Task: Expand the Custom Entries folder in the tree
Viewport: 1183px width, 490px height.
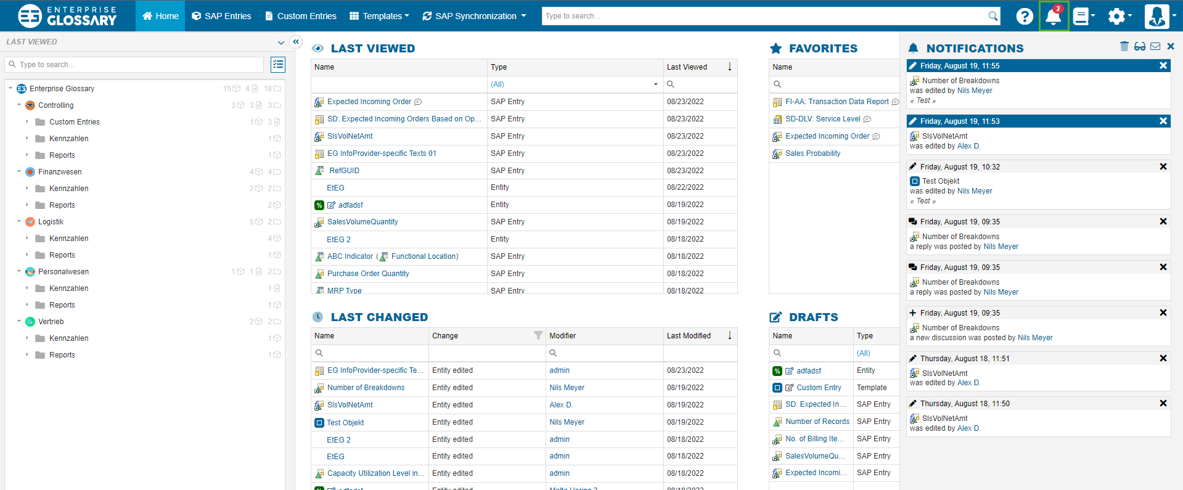Action: tap(27, 122)
